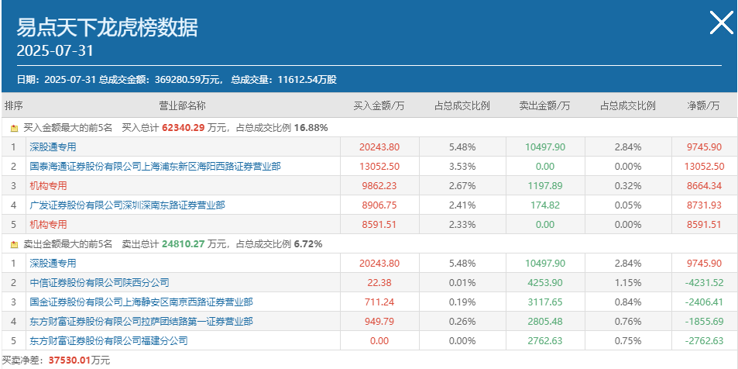This screenshot has width=738, height=369.
Task: Click the date 2025-07-31 under the title
Action: (x=55, y=51)
